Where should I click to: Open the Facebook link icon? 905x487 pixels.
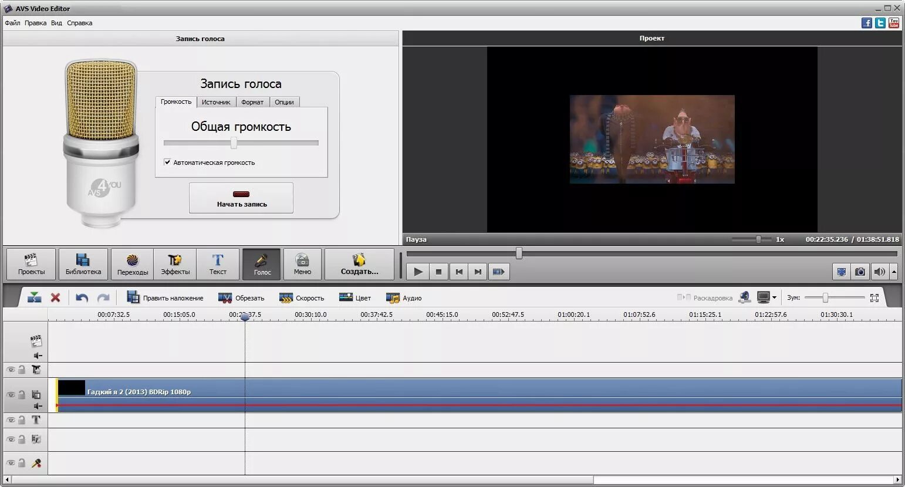pyautogui.click(x=867, y=23)
